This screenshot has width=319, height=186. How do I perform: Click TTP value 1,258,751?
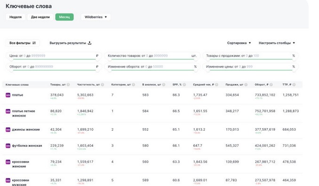290,95
